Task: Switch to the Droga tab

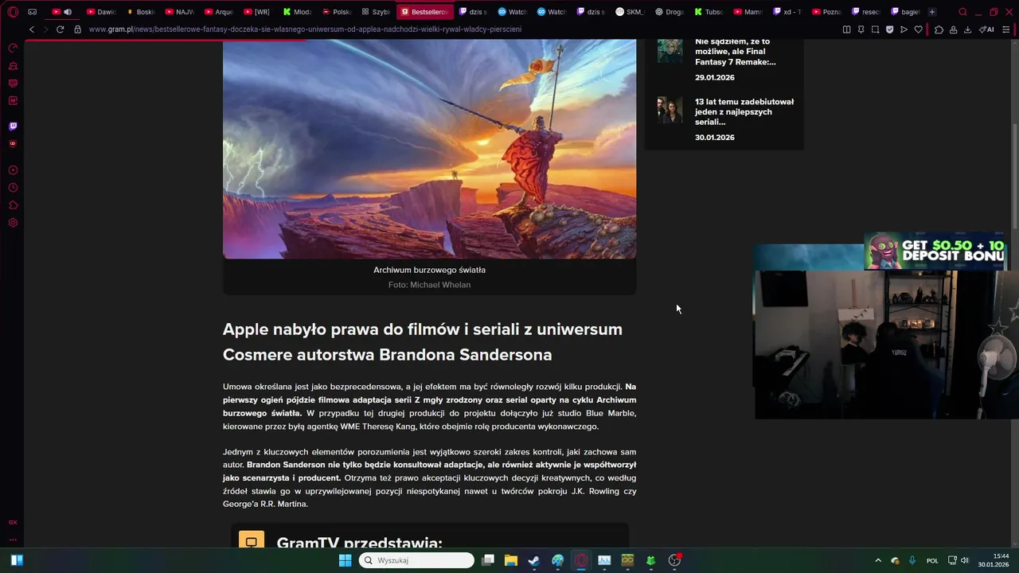Action: coord(669,12)
